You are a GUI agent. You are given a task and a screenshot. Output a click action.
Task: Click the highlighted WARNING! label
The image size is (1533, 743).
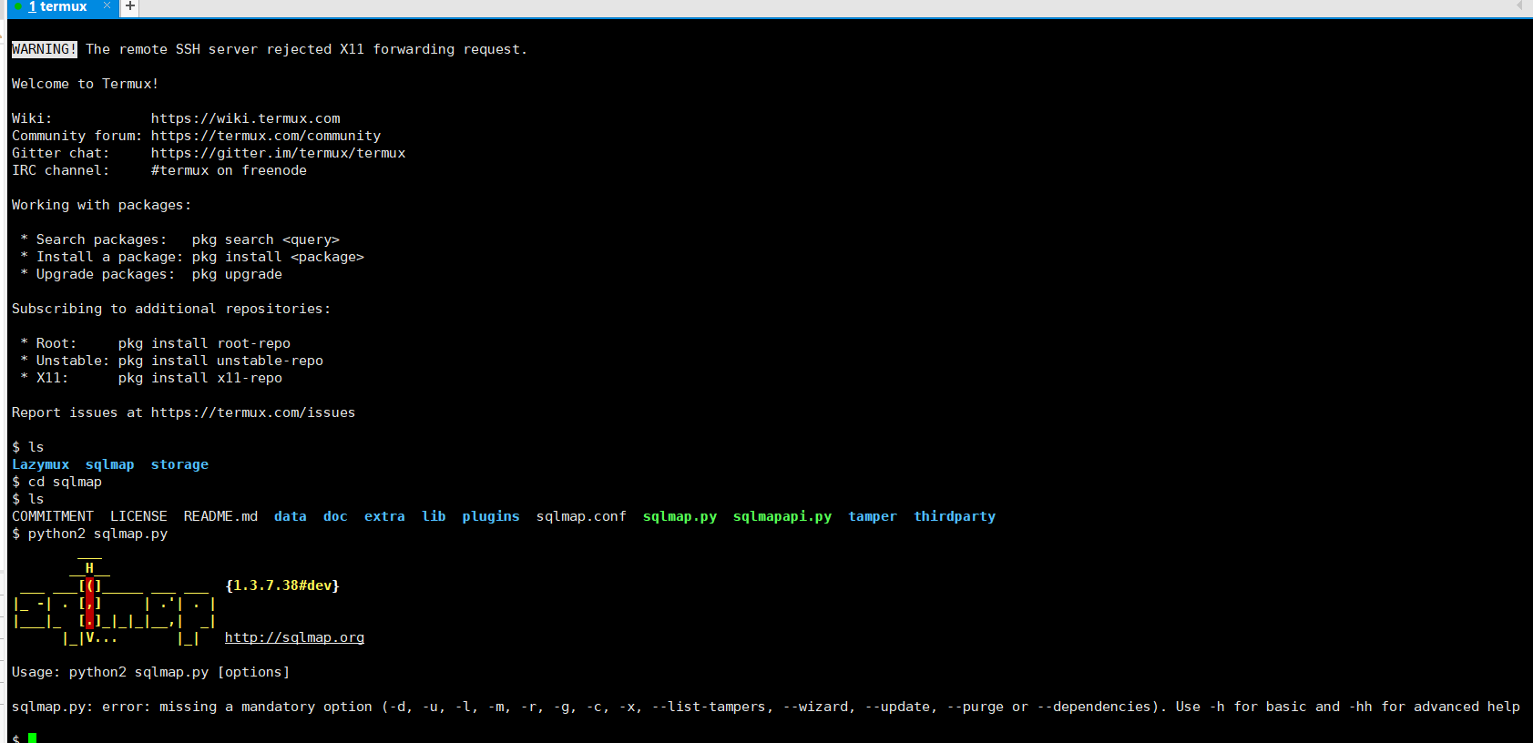(45, 49)
